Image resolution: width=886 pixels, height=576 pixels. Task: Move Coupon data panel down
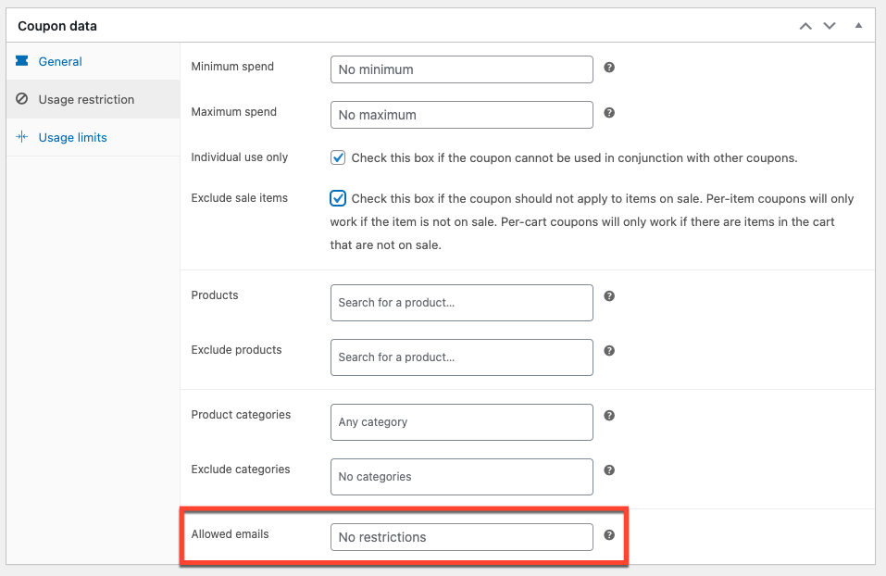click(829, 26)
